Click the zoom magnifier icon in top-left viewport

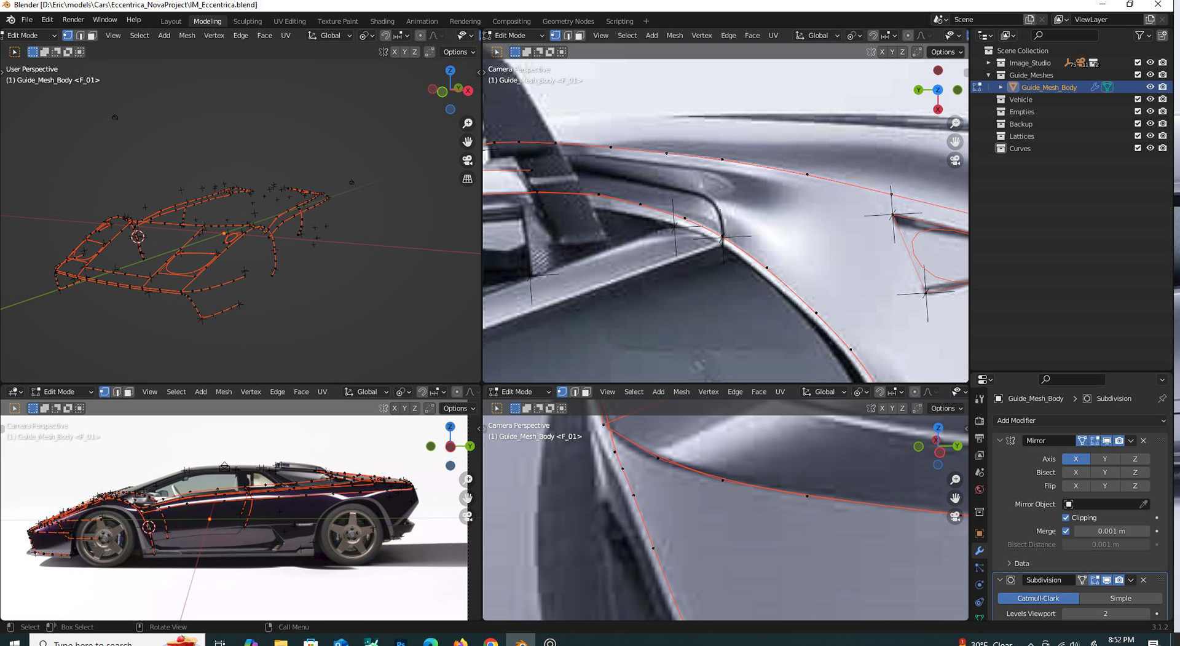point(467,124)
